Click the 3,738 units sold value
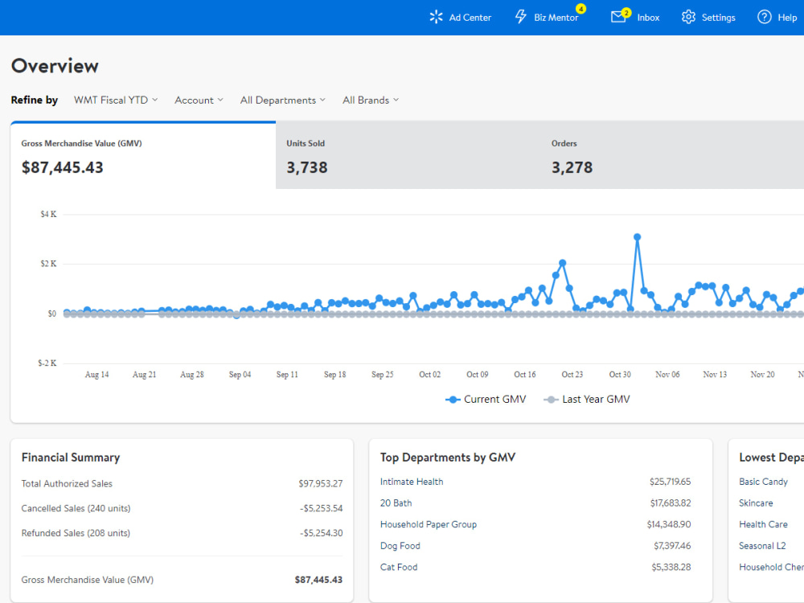804x603 pixels. 306,168
